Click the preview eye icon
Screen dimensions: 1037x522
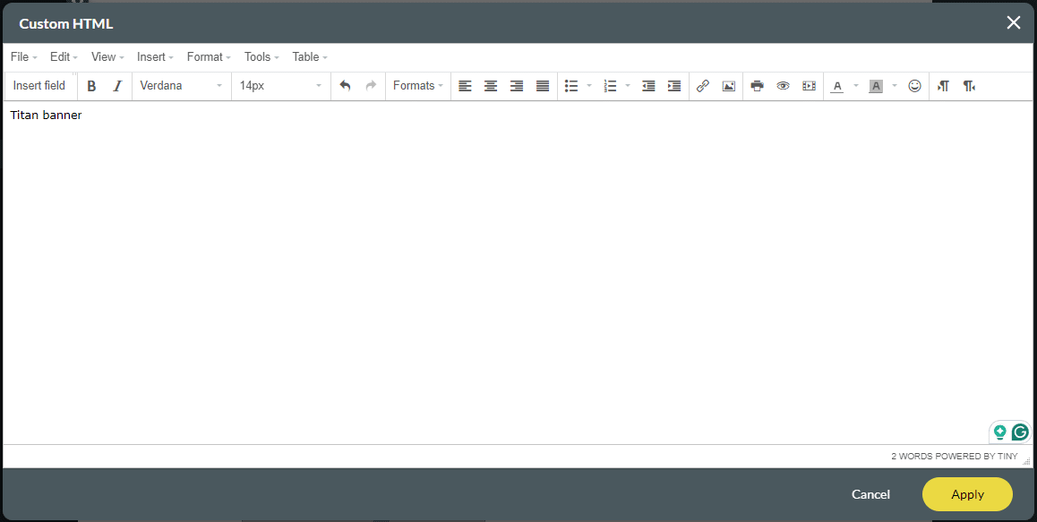click(783, 86)
